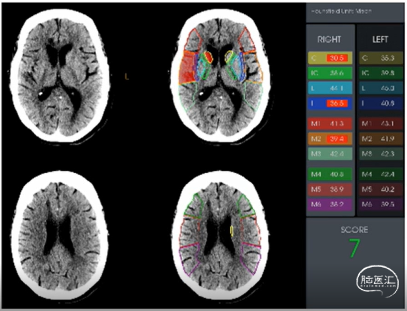Viewport: 407px width, 311px height.
Task: Click the RIGHT IC row
Action: click(x=330, y=73)
